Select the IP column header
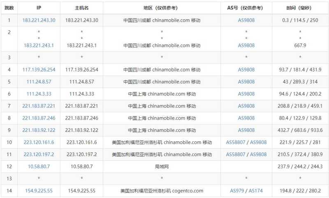 (x=39, y=8)
